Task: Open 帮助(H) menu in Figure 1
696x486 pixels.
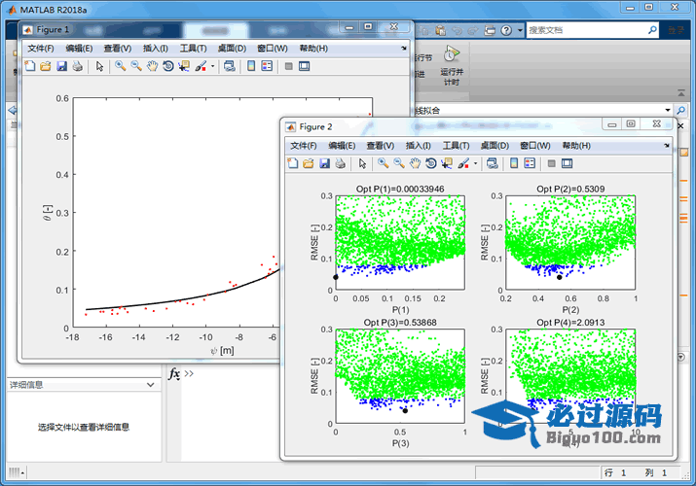Action: tap(313, 49)
